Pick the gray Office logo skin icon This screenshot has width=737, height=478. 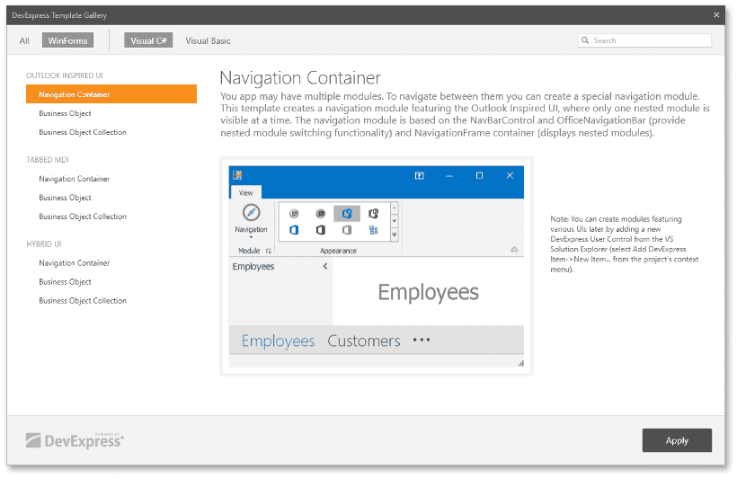(x=347, y=230)
